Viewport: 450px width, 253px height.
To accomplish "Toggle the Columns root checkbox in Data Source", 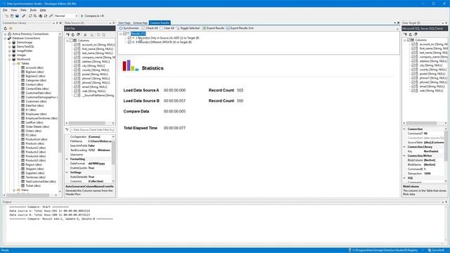I will coord(72,41).
